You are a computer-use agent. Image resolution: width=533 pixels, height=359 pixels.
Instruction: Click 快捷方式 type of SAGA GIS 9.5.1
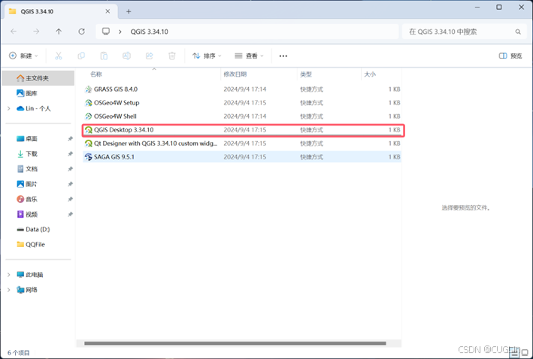(x=311, y=157)
